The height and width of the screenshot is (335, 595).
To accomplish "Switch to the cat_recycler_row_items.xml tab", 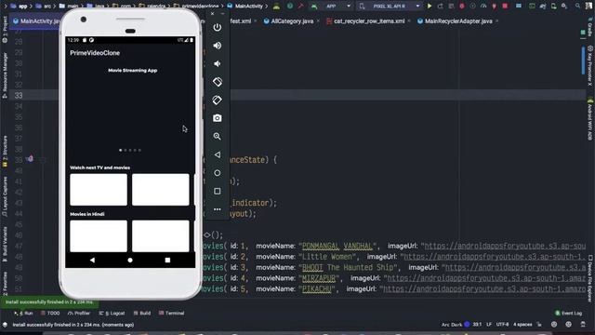I will point(365,21).
